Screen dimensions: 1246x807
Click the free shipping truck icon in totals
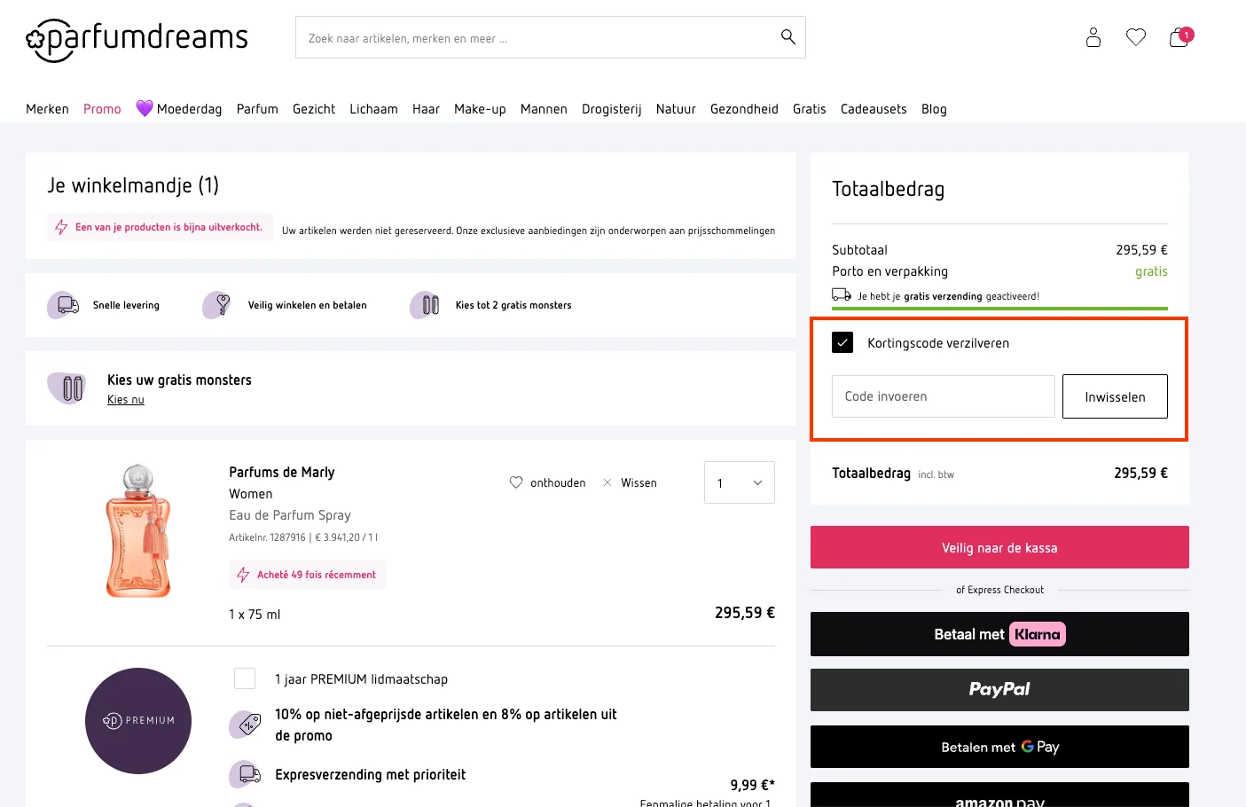click(x=842, y=294)
